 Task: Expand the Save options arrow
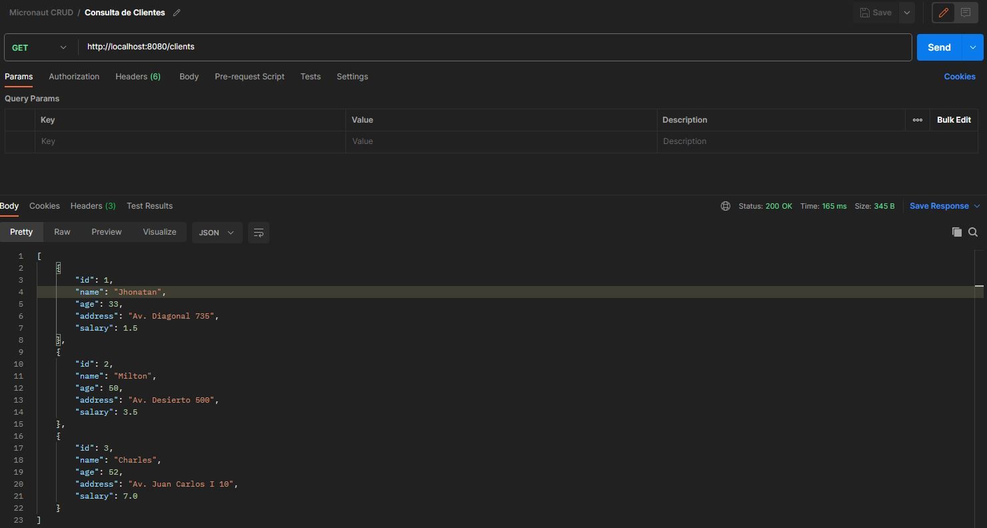(x=906, y=13)
